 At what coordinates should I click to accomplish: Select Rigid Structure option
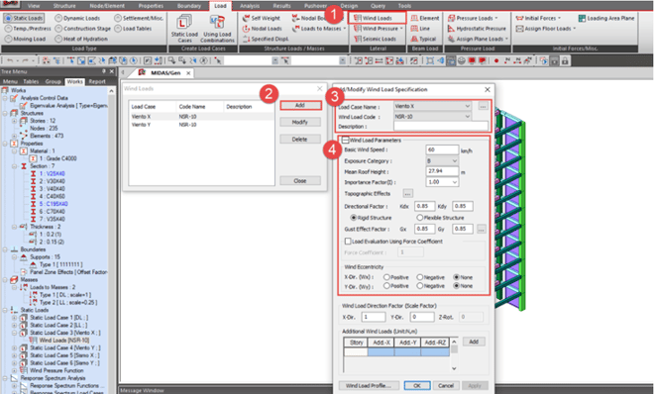(354, 218)
